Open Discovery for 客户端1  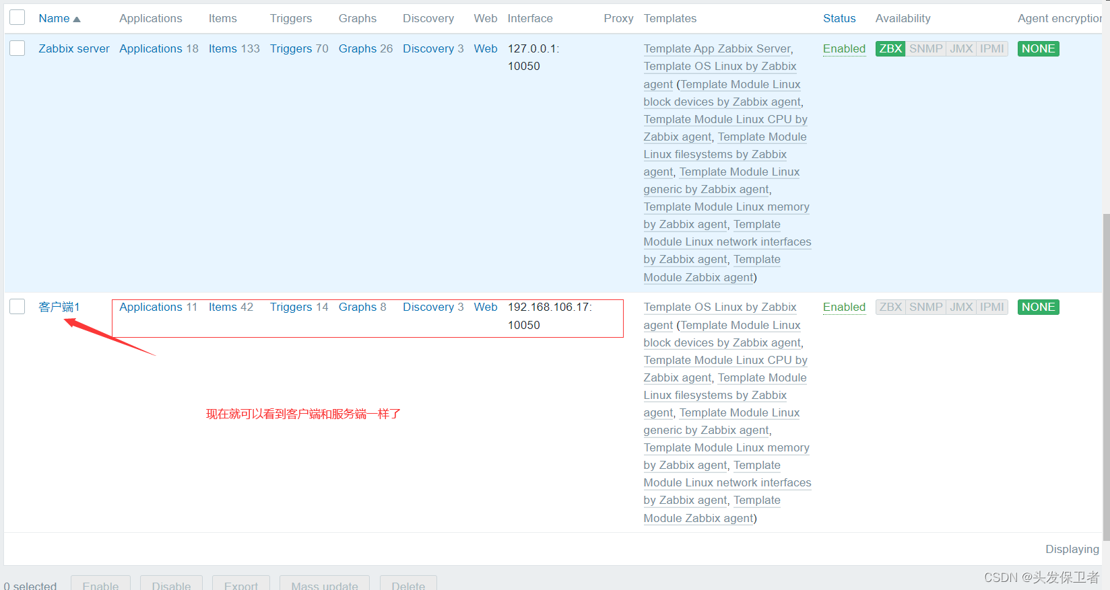tap(428, 307)
